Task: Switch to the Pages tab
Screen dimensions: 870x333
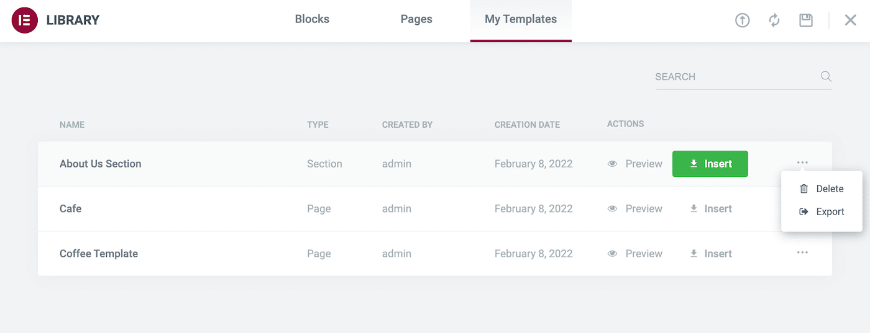Action: click(416, 19)
